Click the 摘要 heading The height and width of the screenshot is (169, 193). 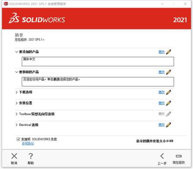point(19,35)
